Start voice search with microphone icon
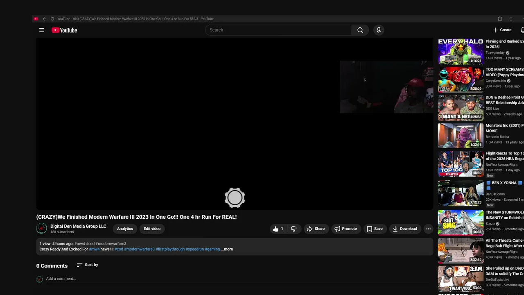Image resolution: width=524 pixels, height=295 pixels. (x=379, y=30)
